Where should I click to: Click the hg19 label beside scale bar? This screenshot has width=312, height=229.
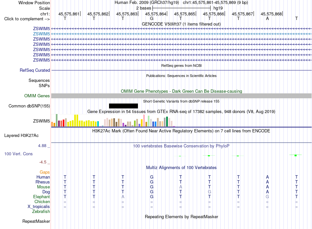coord(218,8)
